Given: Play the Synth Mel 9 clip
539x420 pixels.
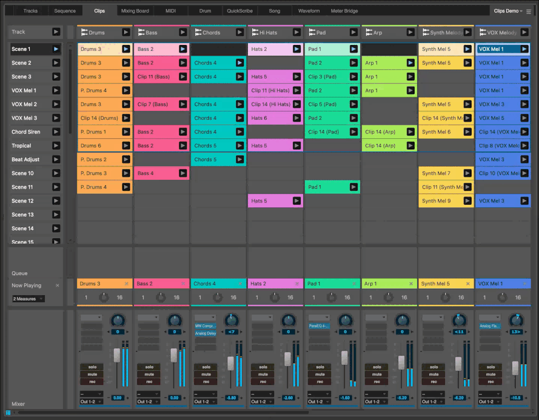Looking at the screenshot, I should coord(468,201).
